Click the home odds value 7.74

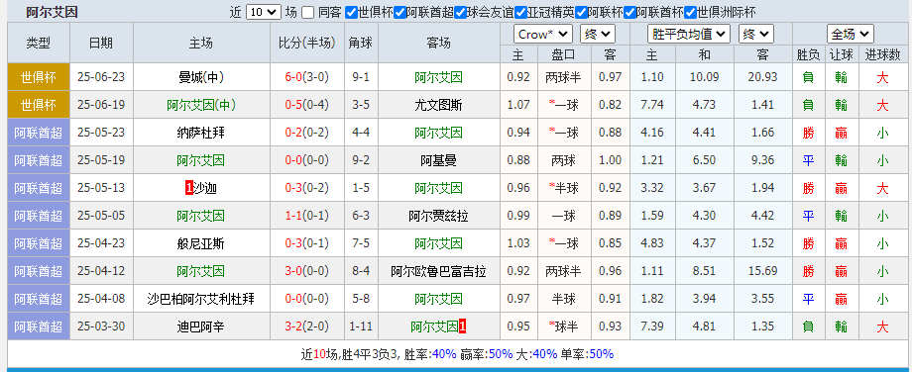(x=651, y=105)
